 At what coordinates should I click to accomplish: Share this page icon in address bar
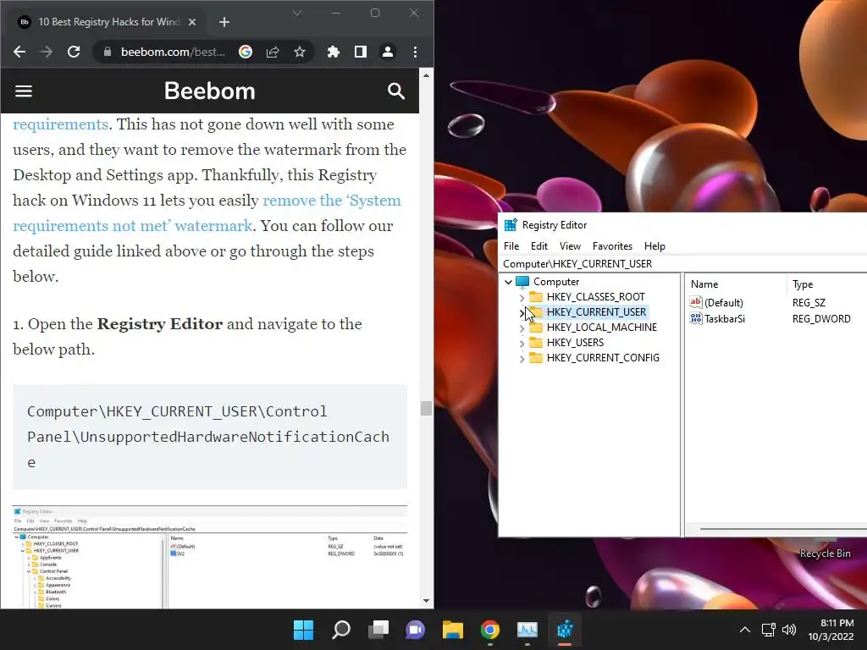click(273, 52)
